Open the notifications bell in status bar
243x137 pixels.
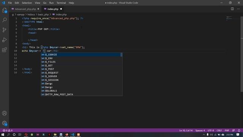point(239,131)
